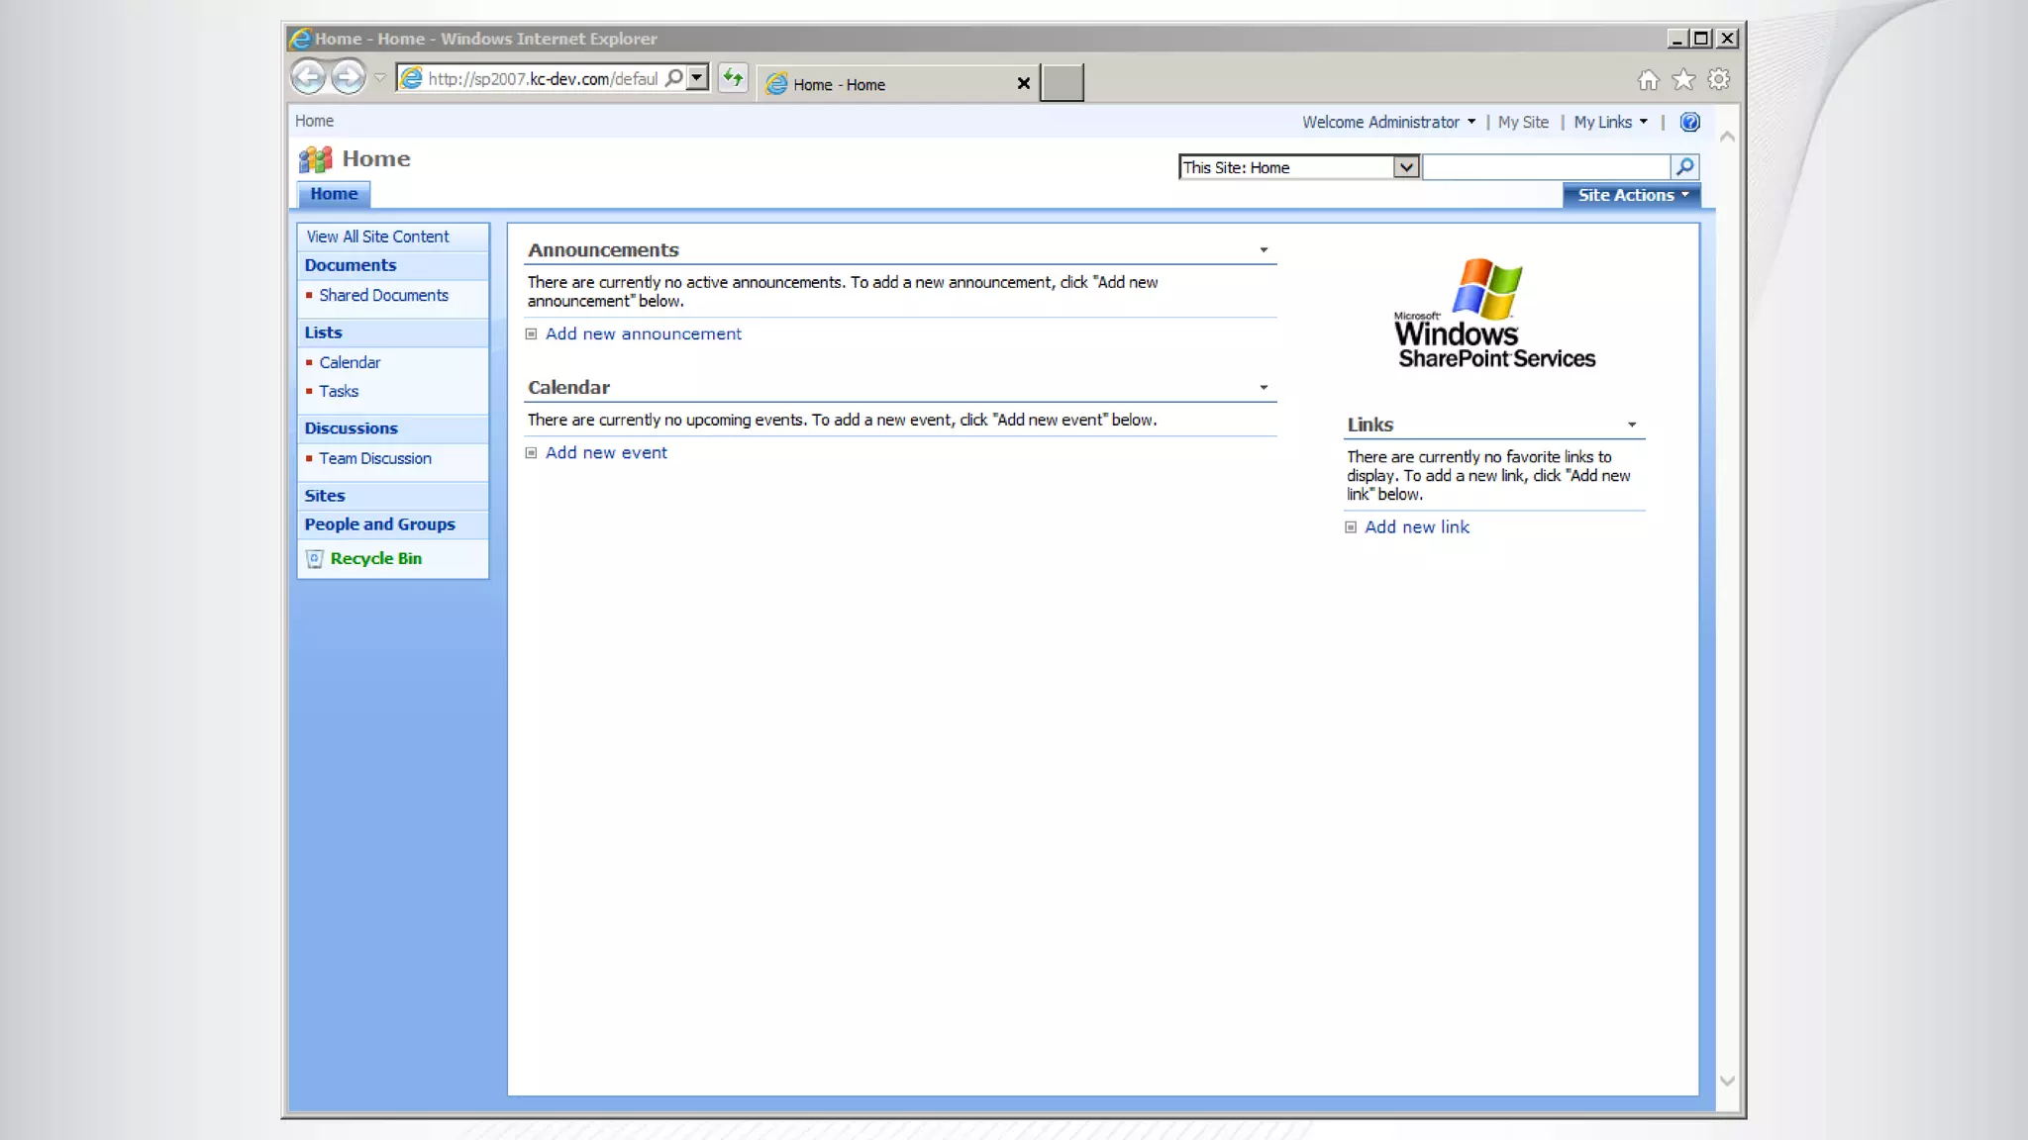Click the Home site logo icon

(316, 159)
